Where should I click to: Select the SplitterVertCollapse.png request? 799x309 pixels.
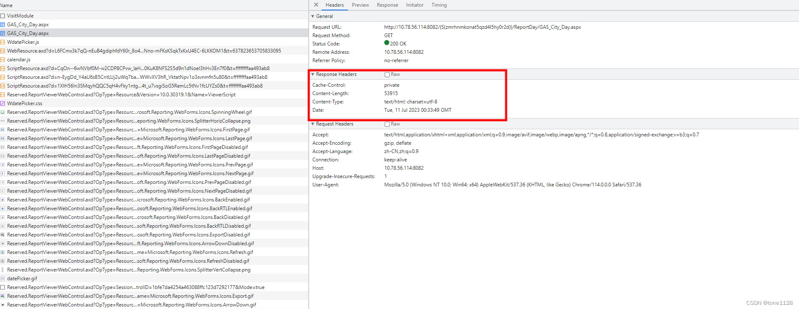tap(154, 270)
